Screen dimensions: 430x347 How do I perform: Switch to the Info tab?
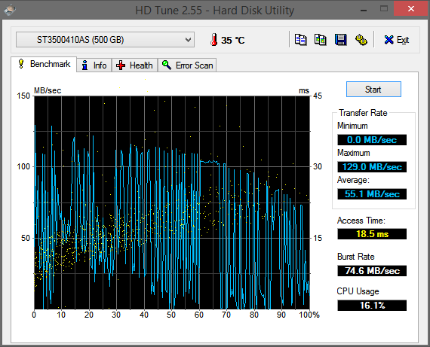(x=94, y=65)
